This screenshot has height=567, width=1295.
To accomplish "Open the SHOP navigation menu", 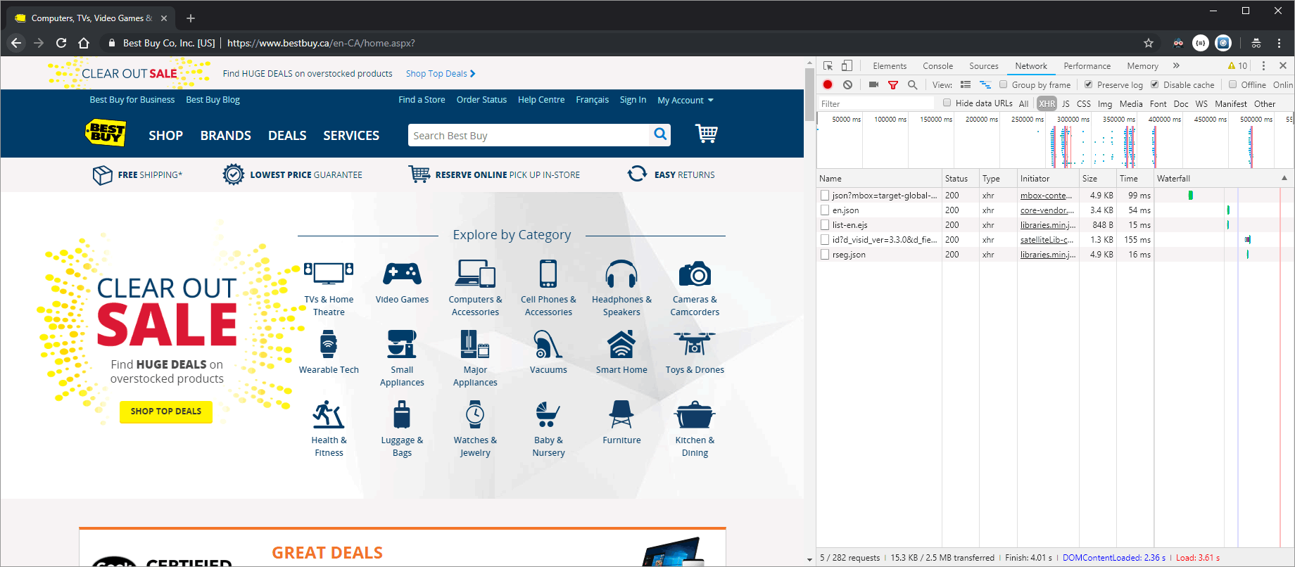I will [166, 135].
